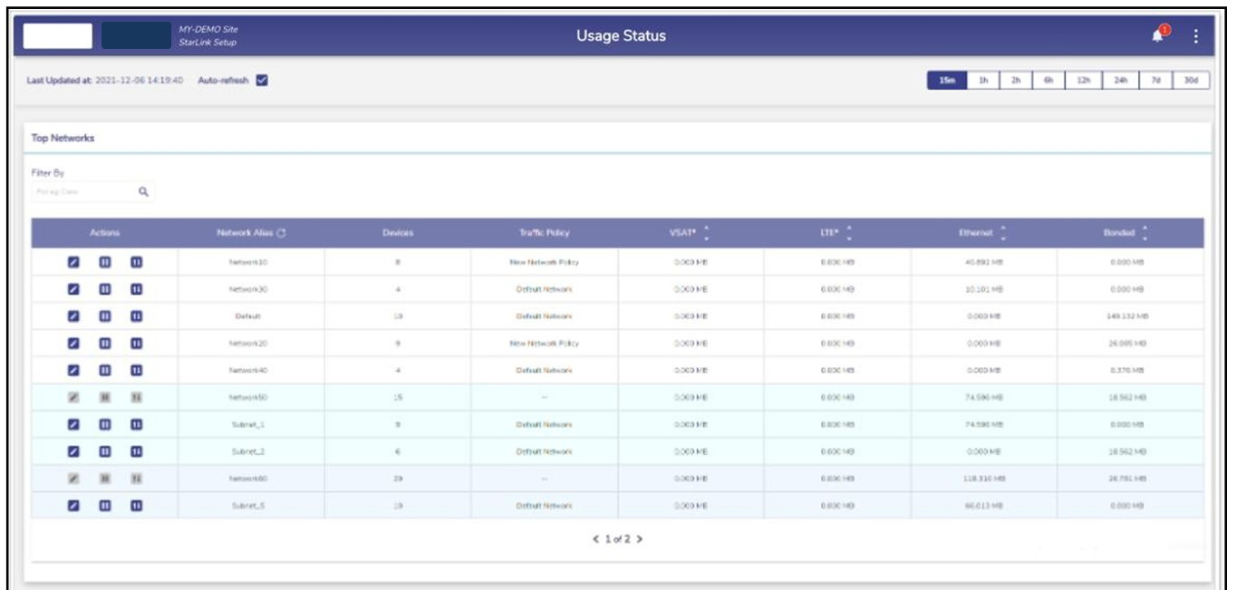Open notifications via the bell icon
The image size is (1237, 590).
click(x=1157, y=35)
